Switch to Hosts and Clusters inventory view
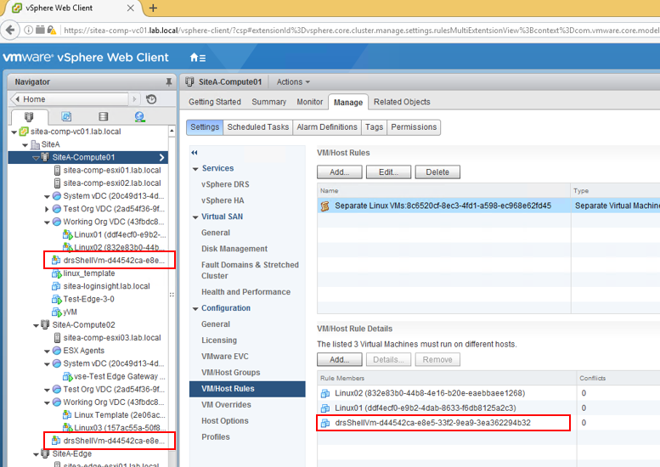Screen dimensions: 660x467 coord(30,116)
